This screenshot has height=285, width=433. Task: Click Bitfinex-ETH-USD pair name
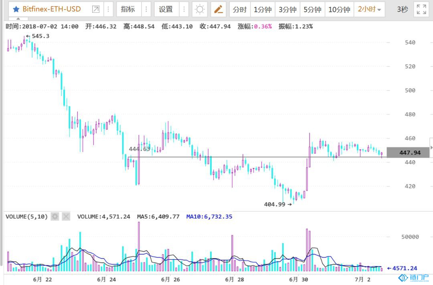[x=52, y=9]
